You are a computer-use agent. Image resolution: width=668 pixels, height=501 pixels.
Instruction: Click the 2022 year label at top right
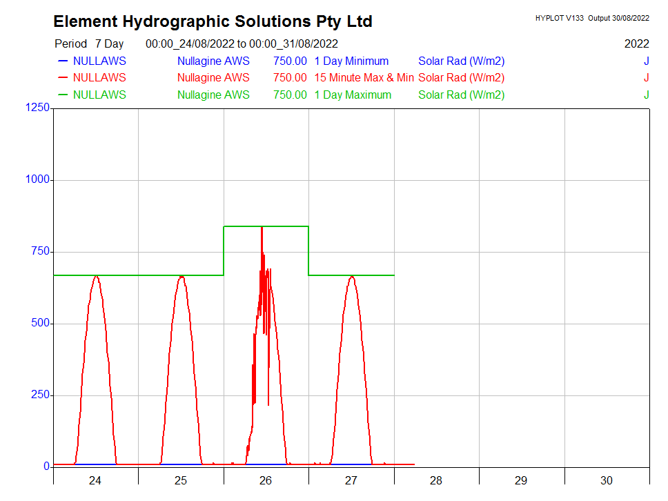coord(636,44)
